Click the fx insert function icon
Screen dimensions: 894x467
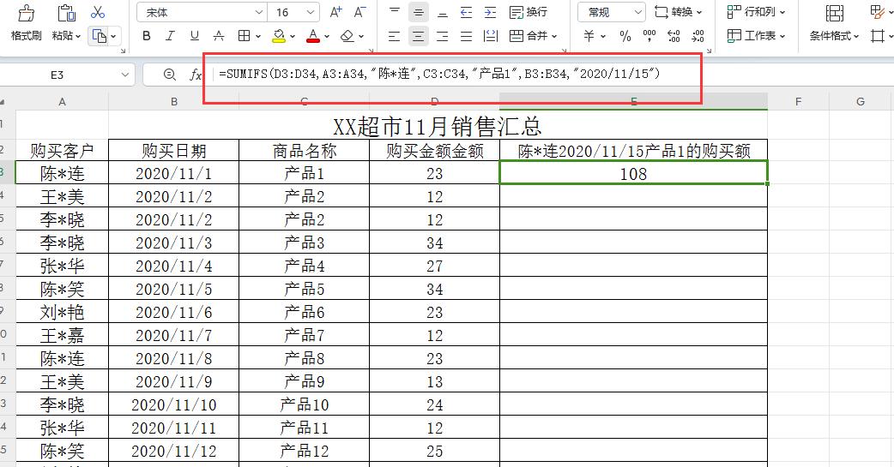tap(196, 75)
